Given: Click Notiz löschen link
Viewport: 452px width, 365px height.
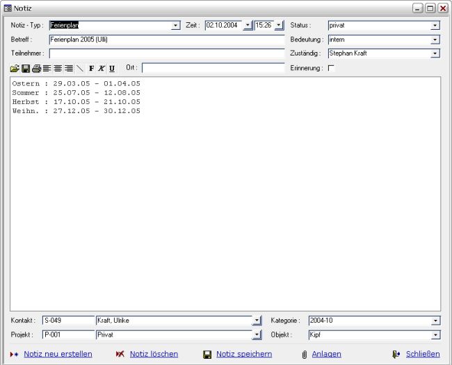Looking at the screenshot, I should click(154, 354).
